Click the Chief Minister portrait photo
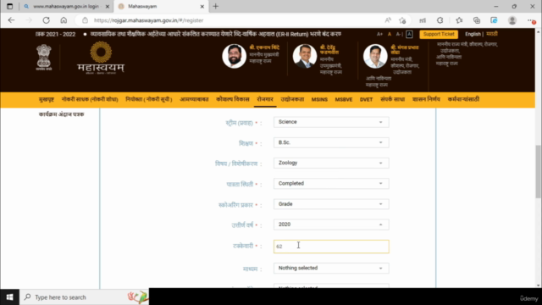 pyautogui.click(x=234, y=56)
